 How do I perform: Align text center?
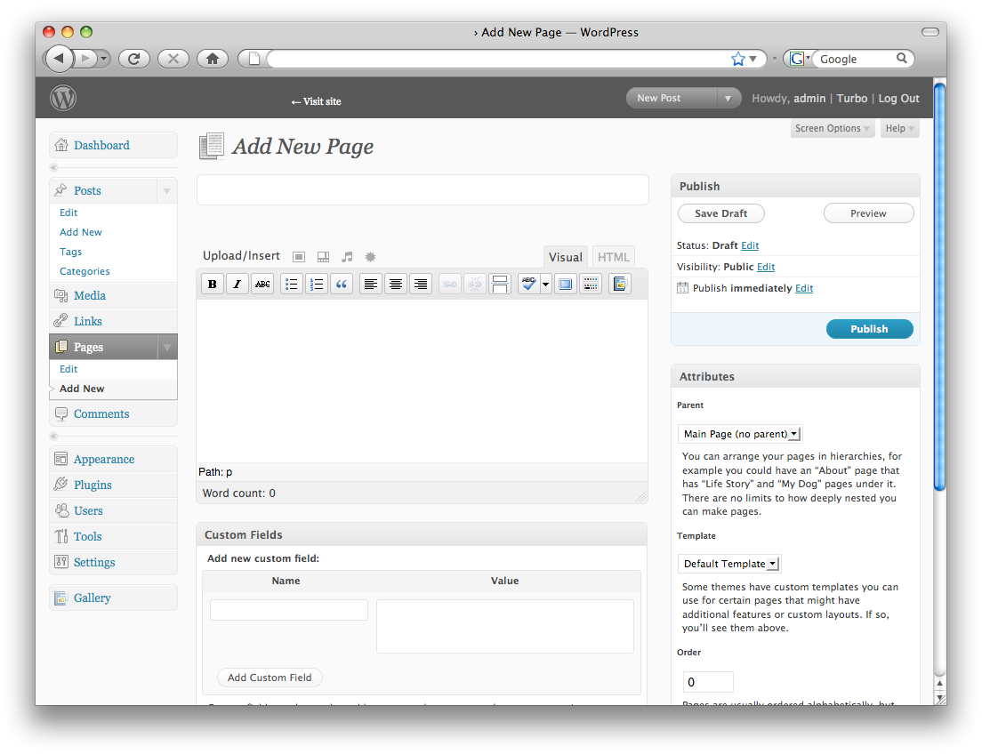pyautogui.click(x=396, y=285)
